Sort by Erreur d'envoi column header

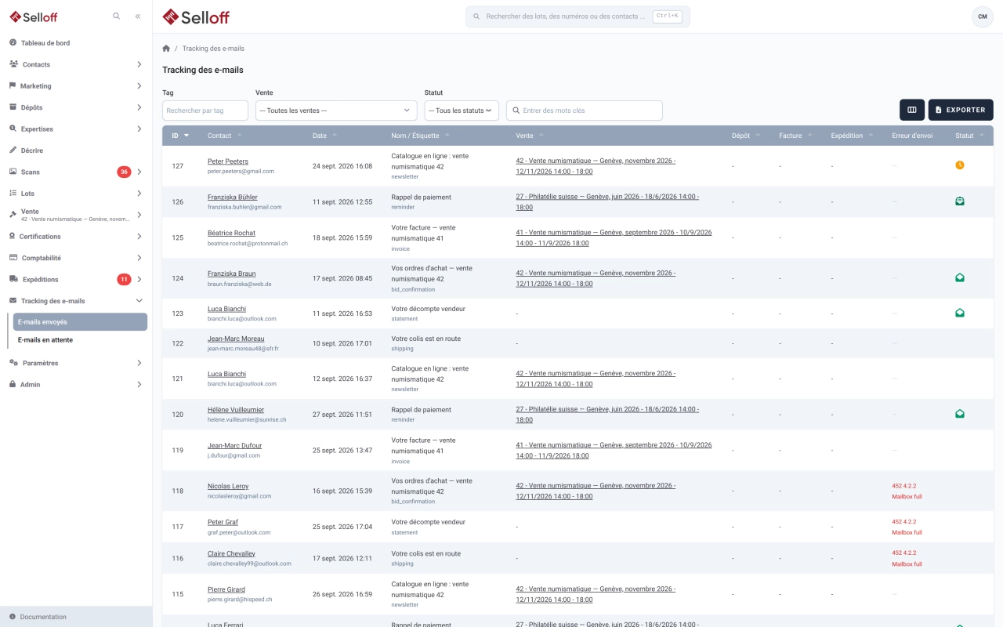(x=912, y=136)
